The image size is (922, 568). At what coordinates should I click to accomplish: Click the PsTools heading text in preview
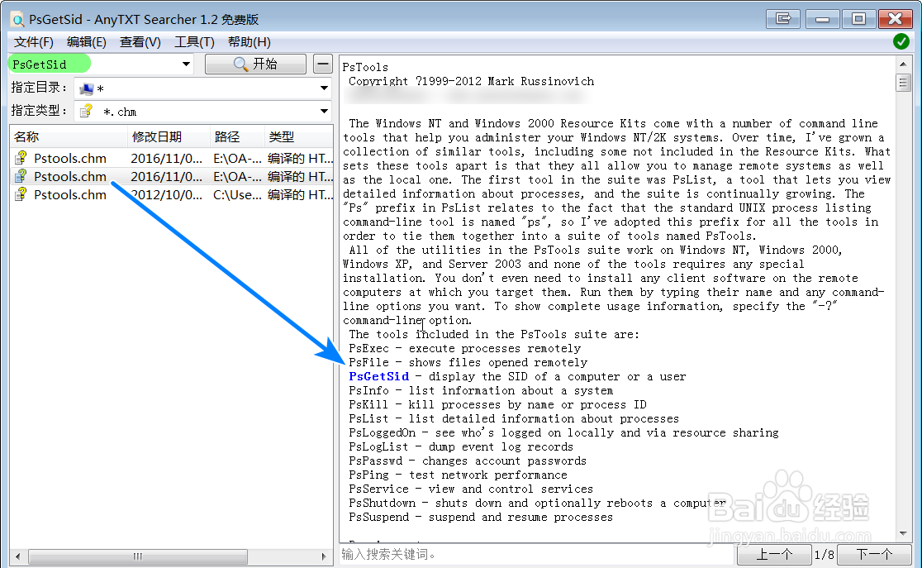[365, 67]
